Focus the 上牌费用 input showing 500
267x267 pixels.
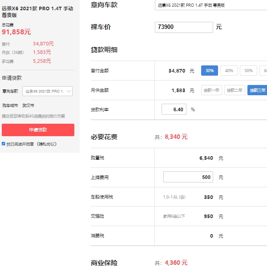(x=188, y=177)
